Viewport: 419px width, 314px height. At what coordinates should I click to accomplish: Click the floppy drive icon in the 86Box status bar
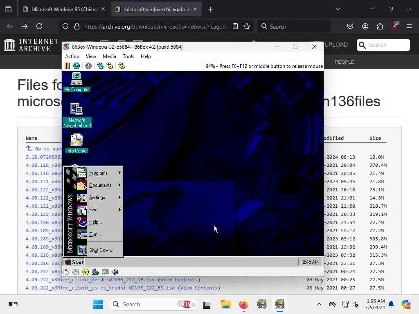pos(66,272)
